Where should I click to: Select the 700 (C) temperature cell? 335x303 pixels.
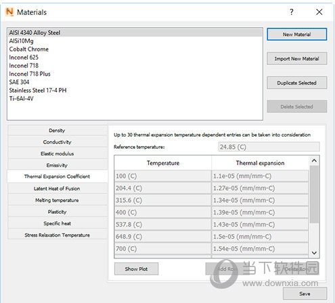162,249
